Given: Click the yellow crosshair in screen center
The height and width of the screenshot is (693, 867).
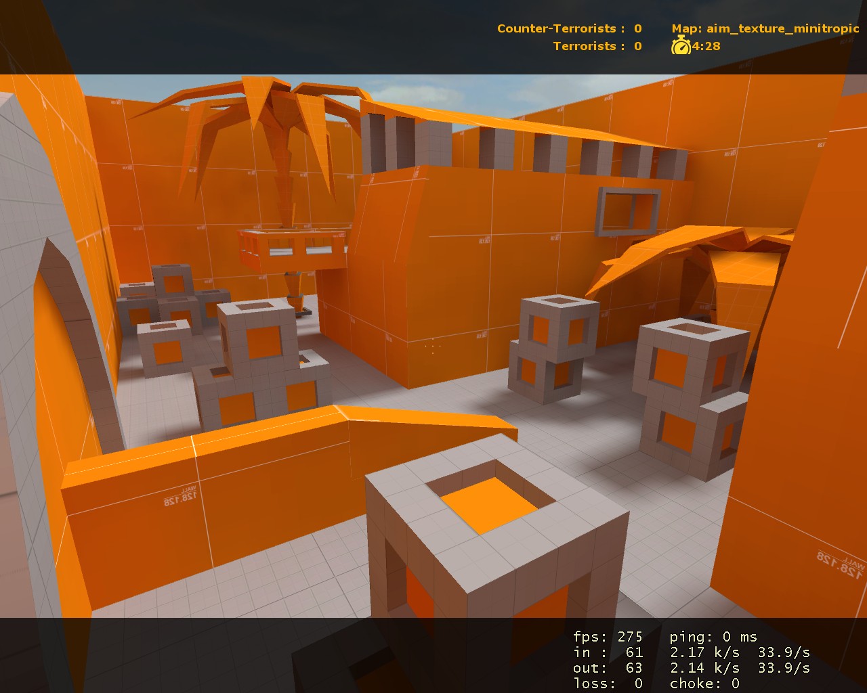Looking at the screenshot, I should point(432,346).
